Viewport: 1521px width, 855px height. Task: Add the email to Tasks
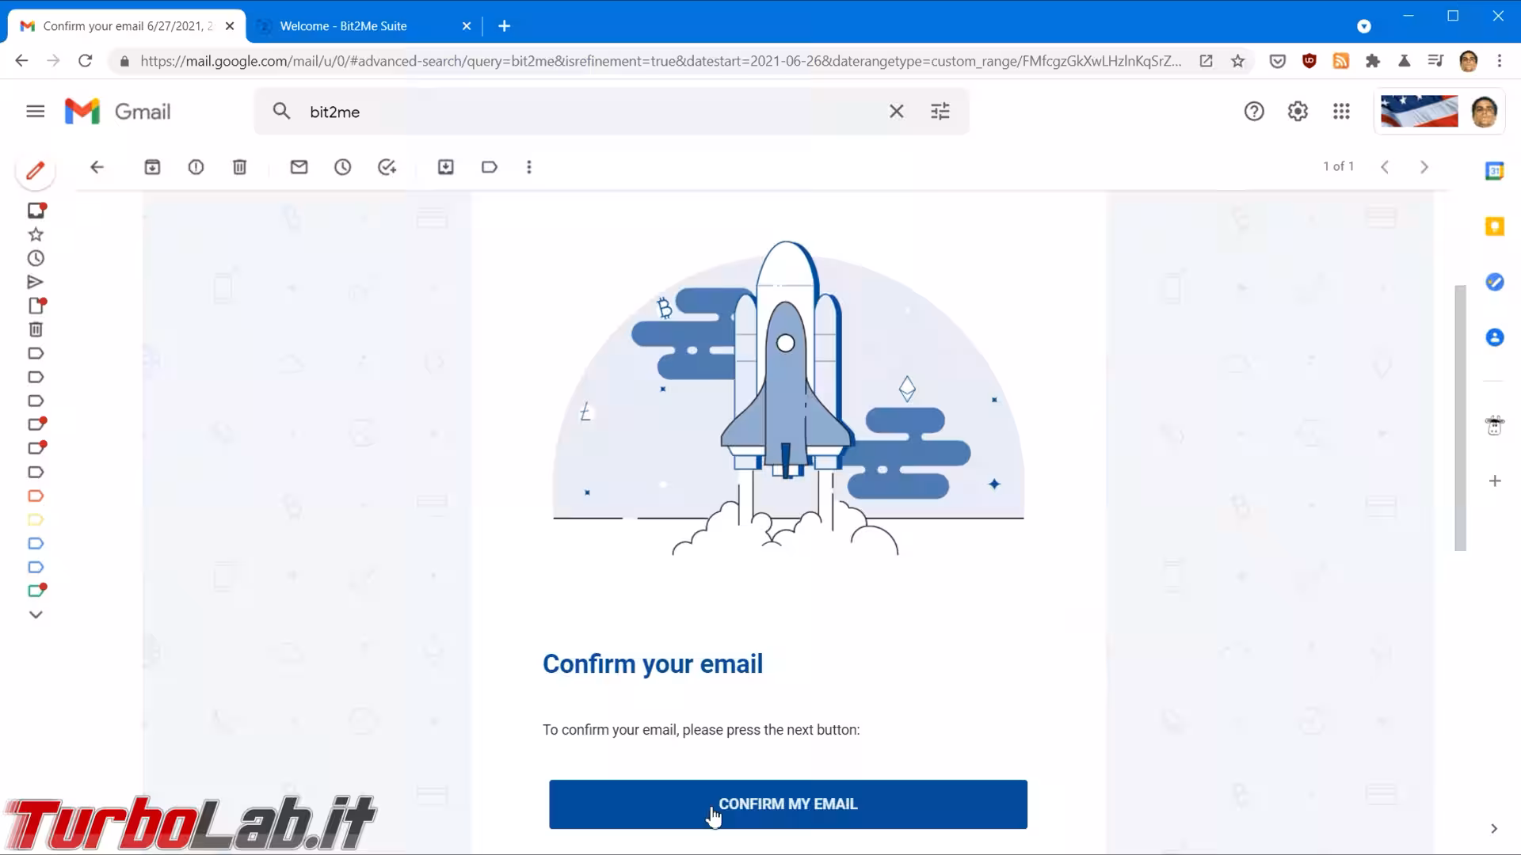[x=387, y=167]
